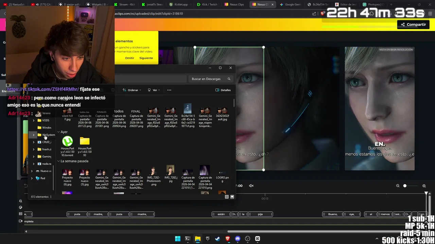The image size is (435, 244).
Task: Click the stickers track icon left of timeline
Action: pyautogui.click(x=21, y=207)
